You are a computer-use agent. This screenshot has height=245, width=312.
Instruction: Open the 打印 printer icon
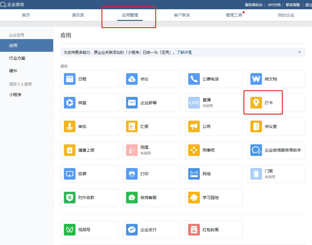coord(132,174)
